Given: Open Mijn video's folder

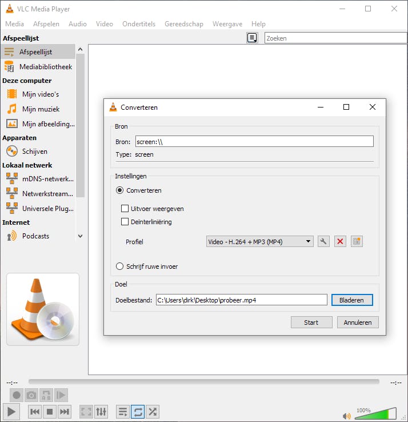Looking at the screenshot, I should click(38, 94).
